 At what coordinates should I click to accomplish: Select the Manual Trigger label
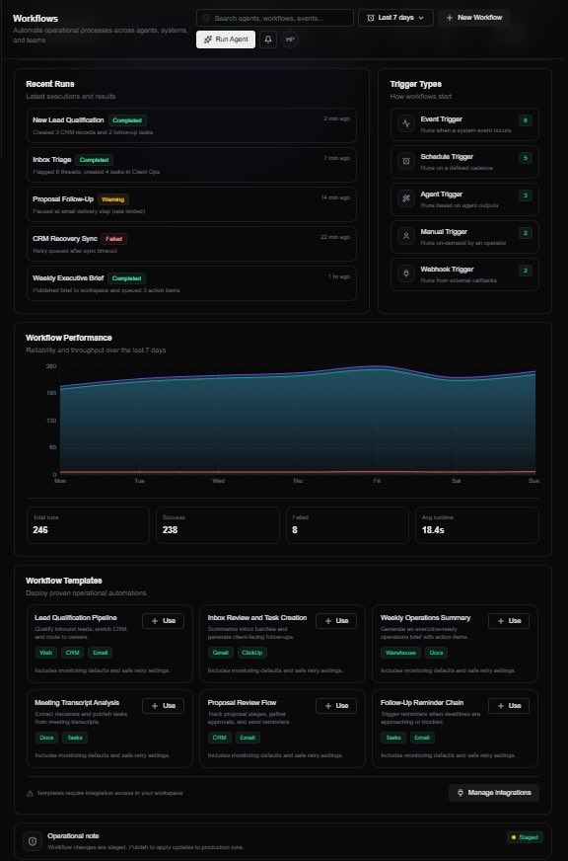(444, 232)
